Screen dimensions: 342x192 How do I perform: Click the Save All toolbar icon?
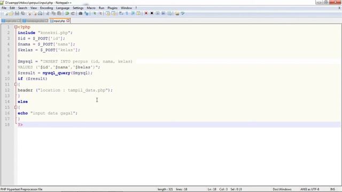22,13
